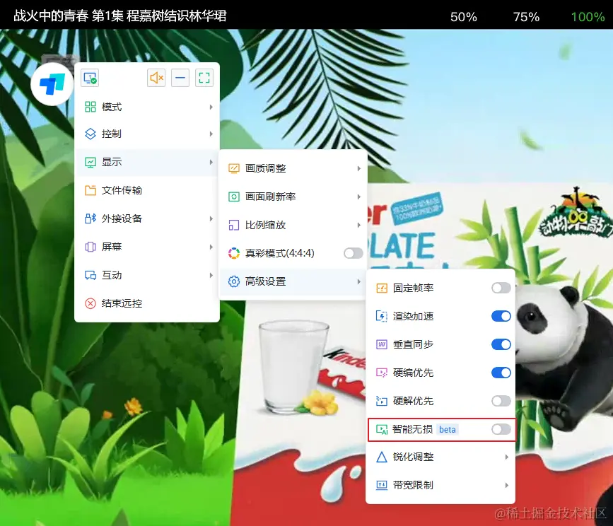Expand the 画面刷新率 submenu arrow
Image resolution: width=613 pixels, height=526 pixels.
click(x=359, y=197)
